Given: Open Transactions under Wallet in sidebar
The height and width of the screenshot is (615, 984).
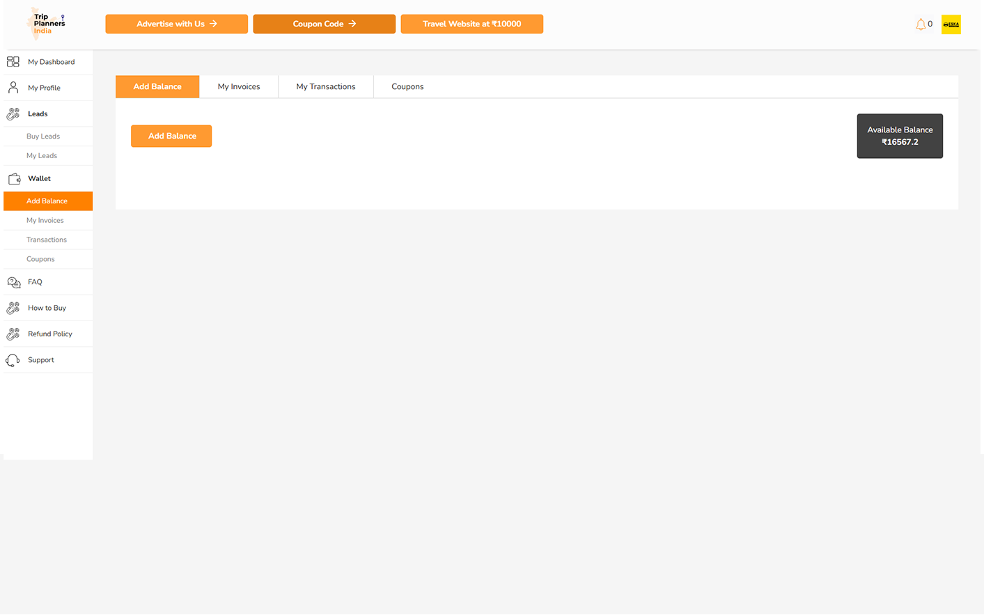Looking at the screenshot, I should pyautogui.click(x=47, y=240).
